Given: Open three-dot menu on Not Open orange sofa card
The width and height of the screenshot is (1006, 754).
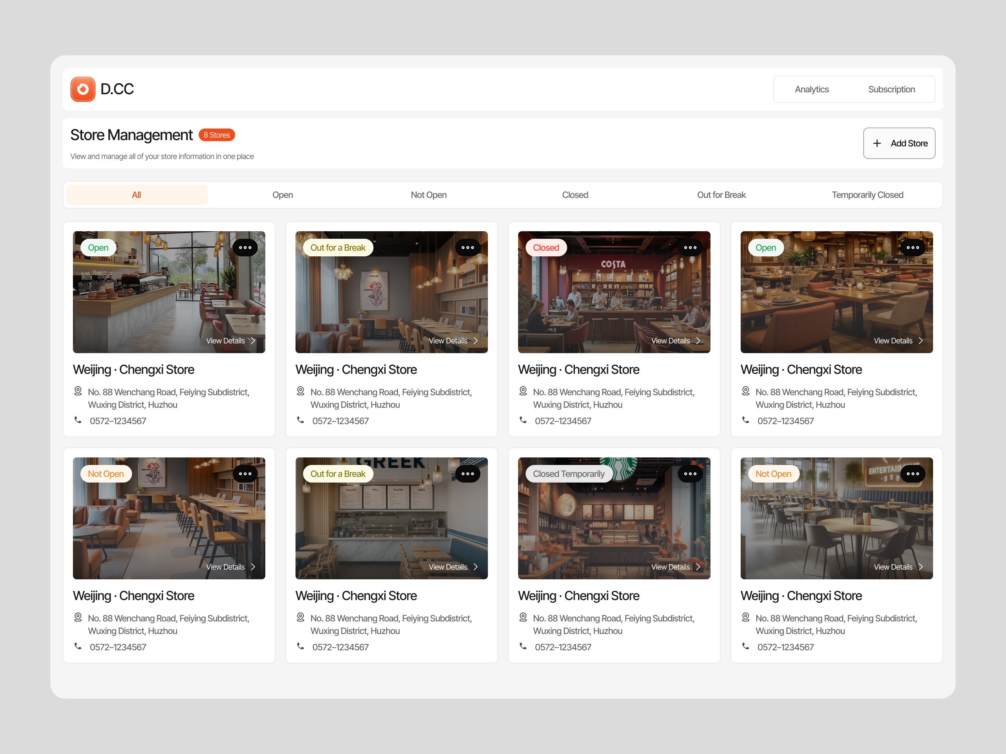Looking at the screenshot, I should pyautogui.click(x=245, y=473).
